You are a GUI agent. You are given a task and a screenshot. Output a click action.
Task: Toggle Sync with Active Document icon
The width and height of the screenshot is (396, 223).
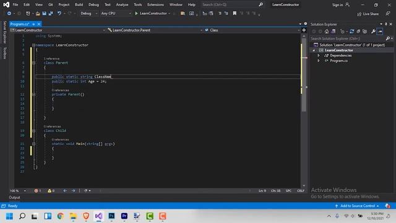click(x=352, y=32)
